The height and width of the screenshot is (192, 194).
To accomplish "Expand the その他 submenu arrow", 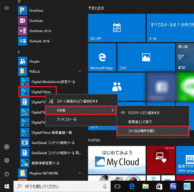I will tap(113, 110).
